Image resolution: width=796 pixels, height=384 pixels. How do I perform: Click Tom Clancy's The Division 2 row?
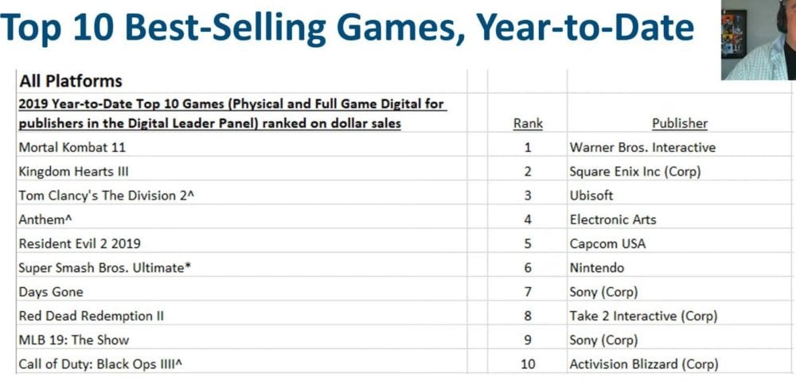click(x=107, y=196)
